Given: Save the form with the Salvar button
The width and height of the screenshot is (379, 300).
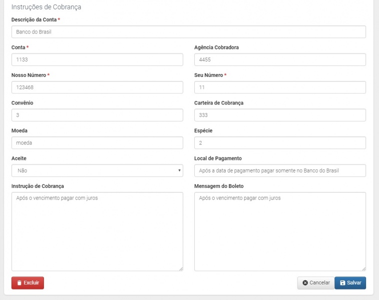Looking at the screenshot, I should [350, 283].
